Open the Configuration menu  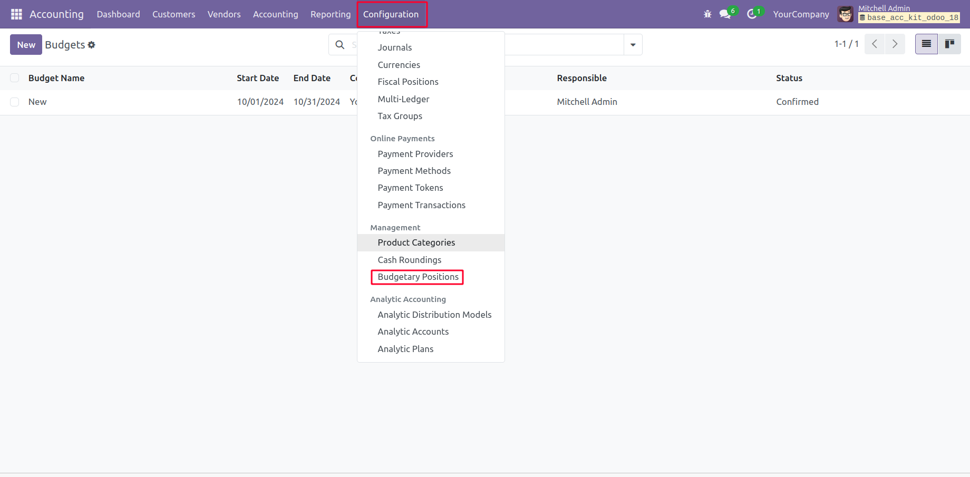[391, 14]
